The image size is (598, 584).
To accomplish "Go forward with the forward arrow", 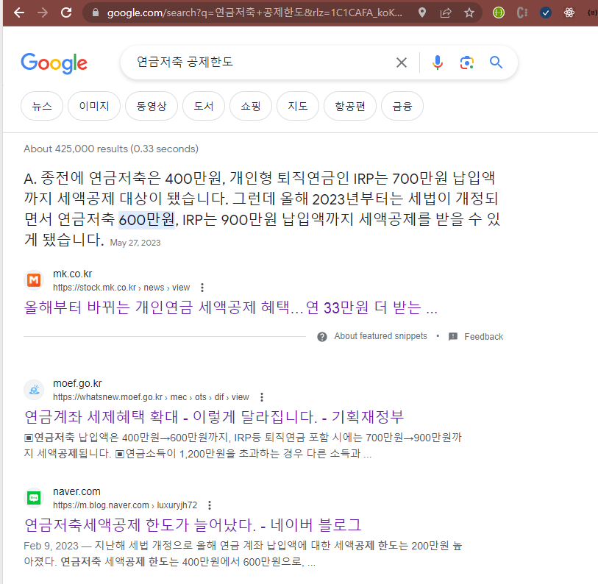I will (43, 13).
